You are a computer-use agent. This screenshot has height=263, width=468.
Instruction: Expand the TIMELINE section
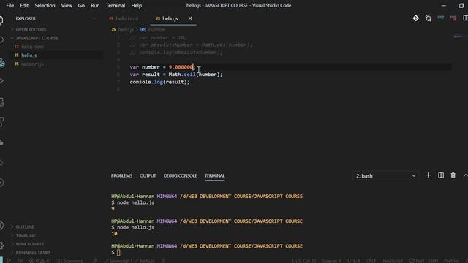[x=26, y=235]
